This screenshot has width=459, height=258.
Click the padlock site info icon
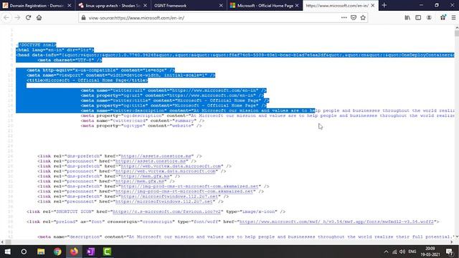coord(83,18)
